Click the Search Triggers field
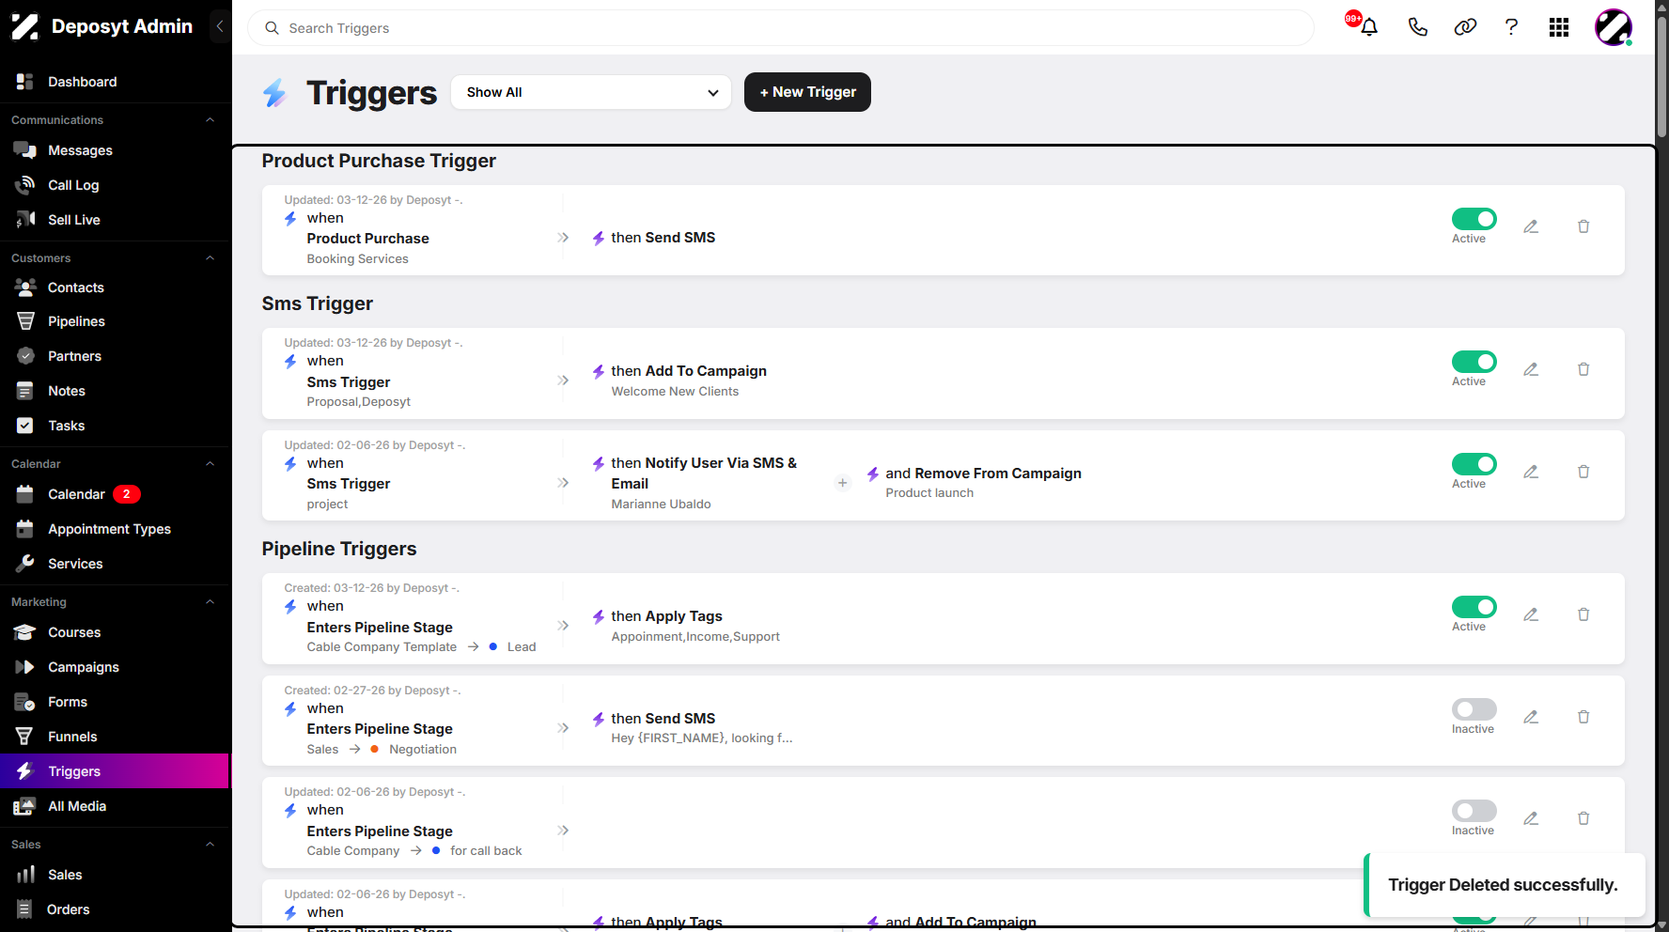 780,28
